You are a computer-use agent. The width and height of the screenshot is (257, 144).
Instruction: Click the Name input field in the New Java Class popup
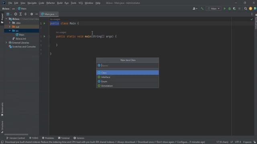pos(128,66)
